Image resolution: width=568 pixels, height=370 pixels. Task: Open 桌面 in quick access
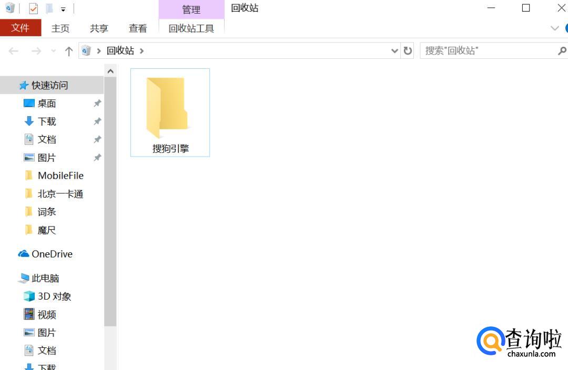[47, 104]
